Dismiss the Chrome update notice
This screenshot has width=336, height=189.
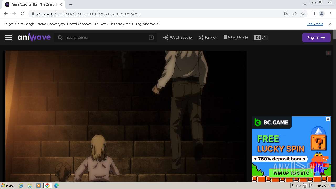(330, 24)
